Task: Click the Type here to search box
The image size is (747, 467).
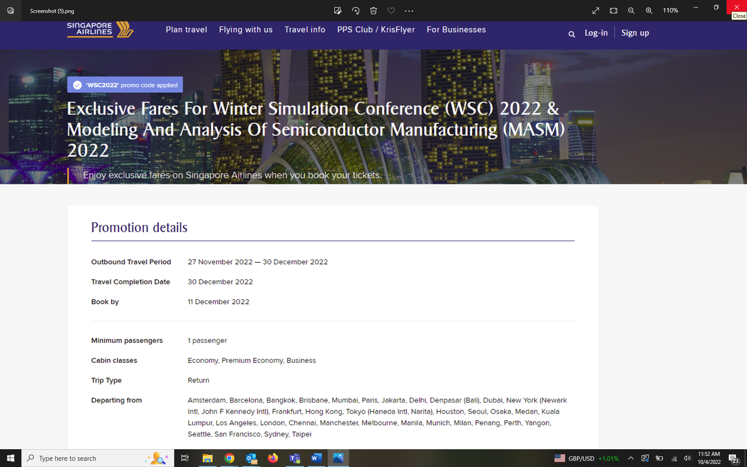Action: tap(98, 458)
